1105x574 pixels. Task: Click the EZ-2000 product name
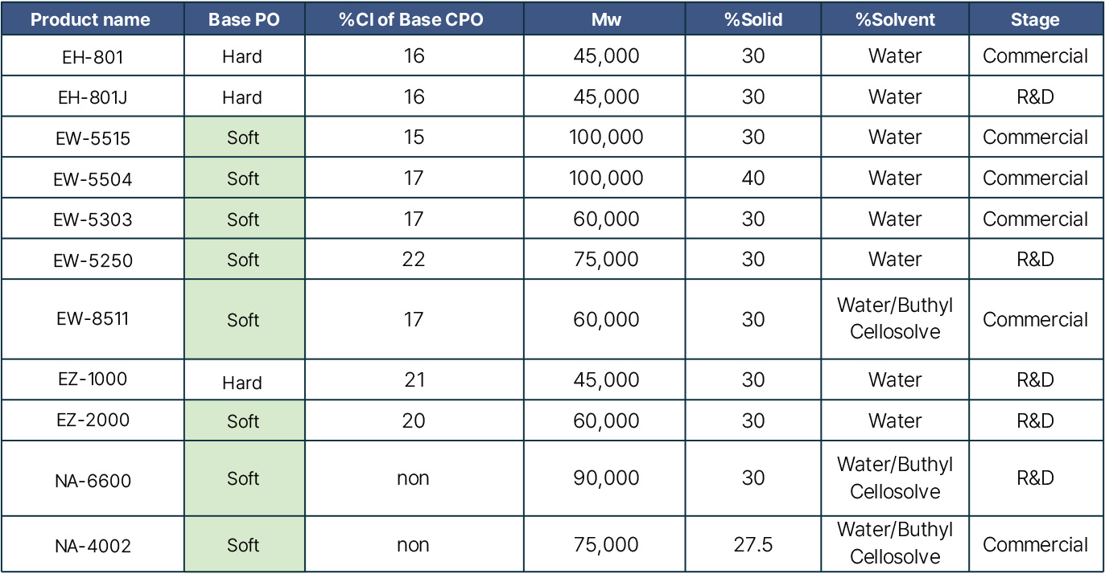pos(92,420)
